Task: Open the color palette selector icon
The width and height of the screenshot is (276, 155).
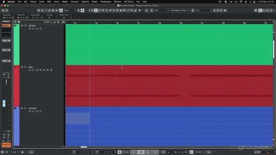Action: 140,10
